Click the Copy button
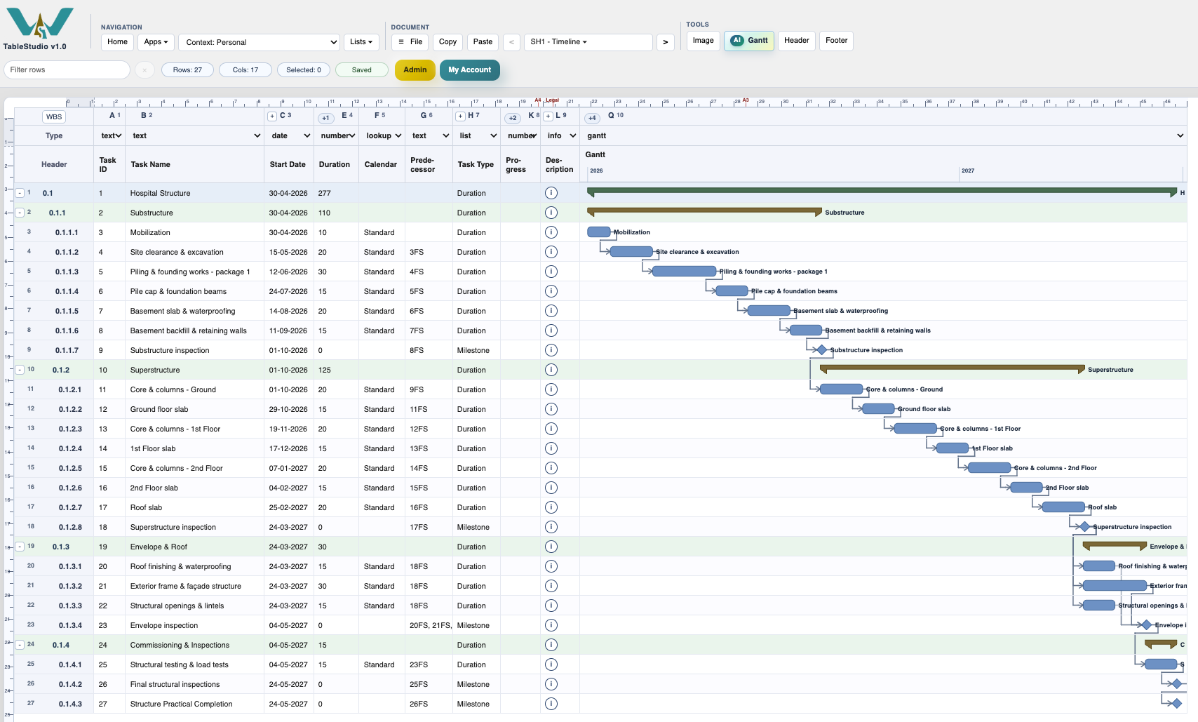Image resolution: width=1198 pixels, height=722 pixels. [x=447, y=42]
